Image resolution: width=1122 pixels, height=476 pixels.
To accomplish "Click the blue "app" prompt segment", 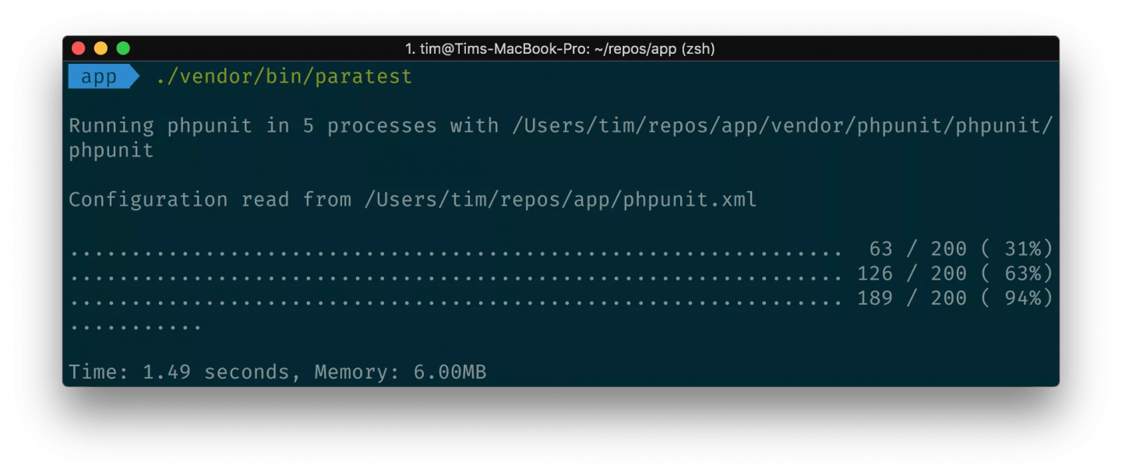I will pos(99,77).
